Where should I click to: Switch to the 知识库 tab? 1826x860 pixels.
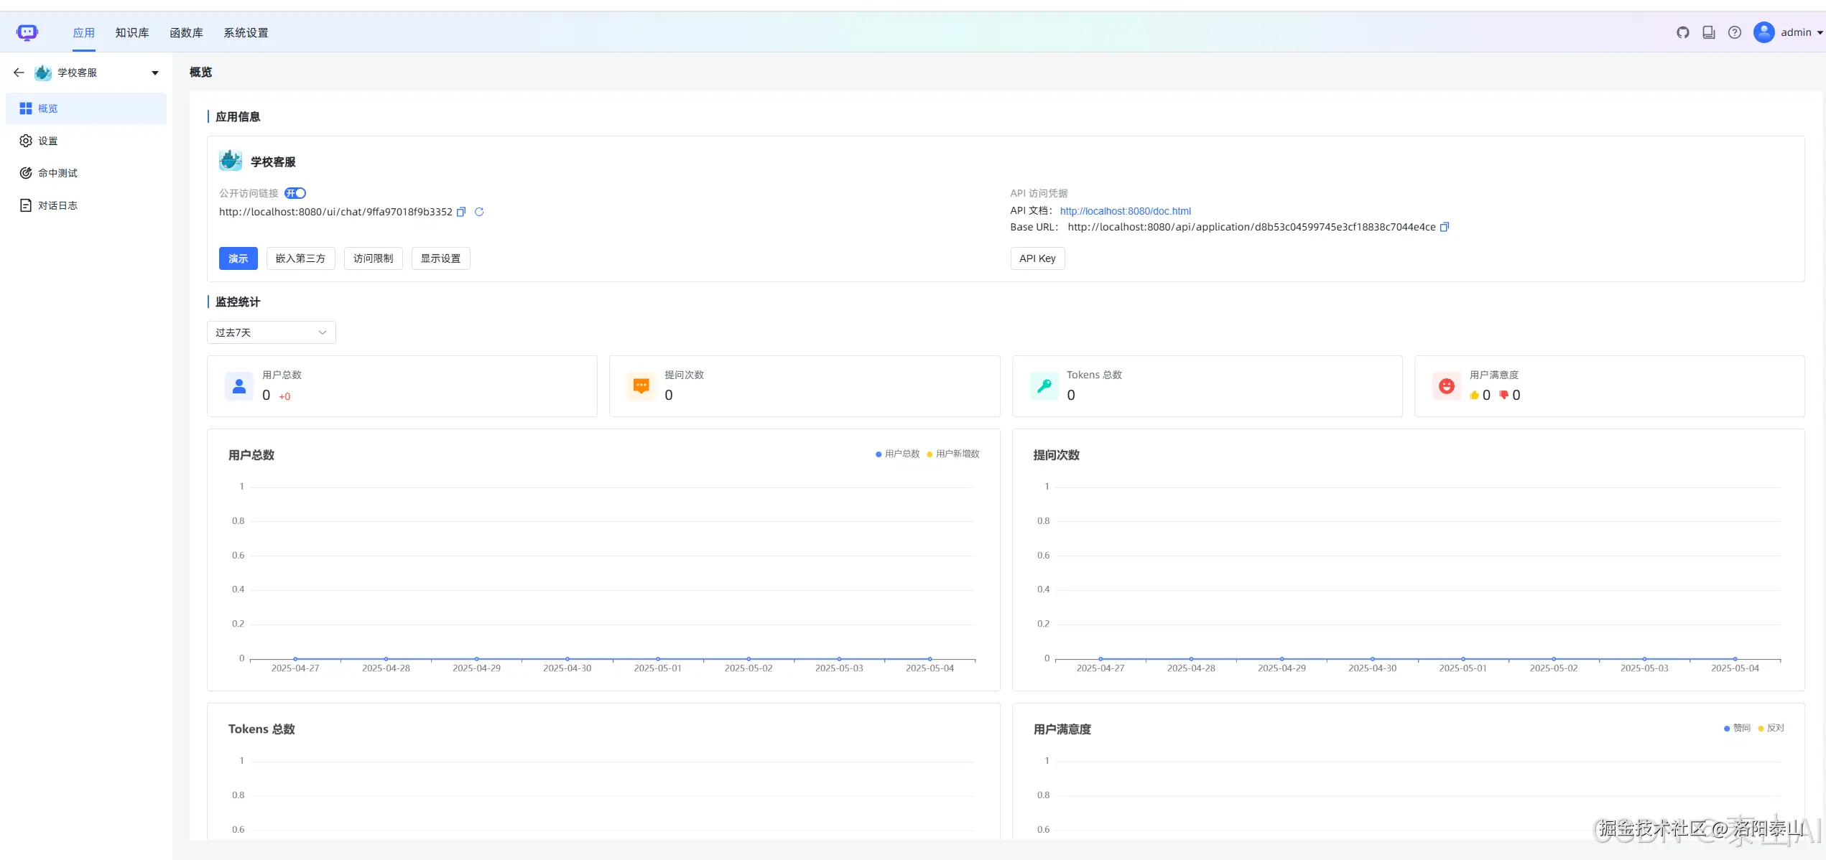[132, 33]
